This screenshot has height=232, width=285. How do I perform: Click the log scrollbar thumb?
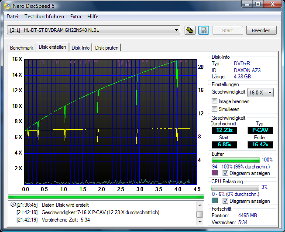click(x=200, y=214)
